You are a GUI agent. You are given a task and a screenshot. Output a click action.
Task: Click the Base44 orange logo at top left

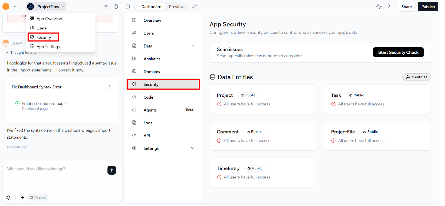tap(6, 6)
